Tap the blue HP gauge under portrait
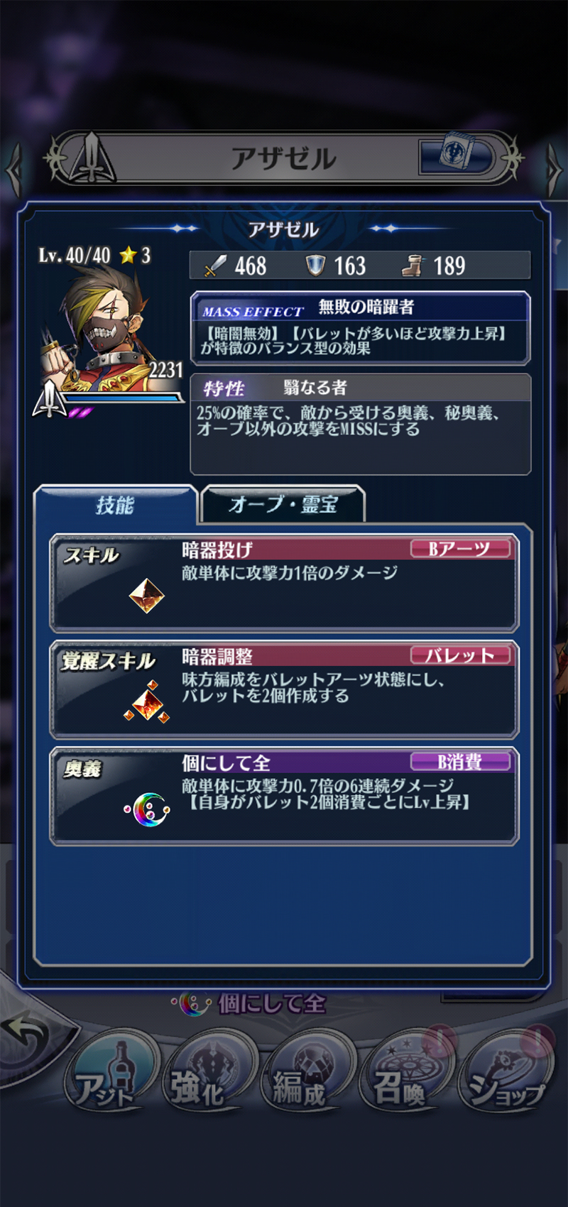 point(124,399)
